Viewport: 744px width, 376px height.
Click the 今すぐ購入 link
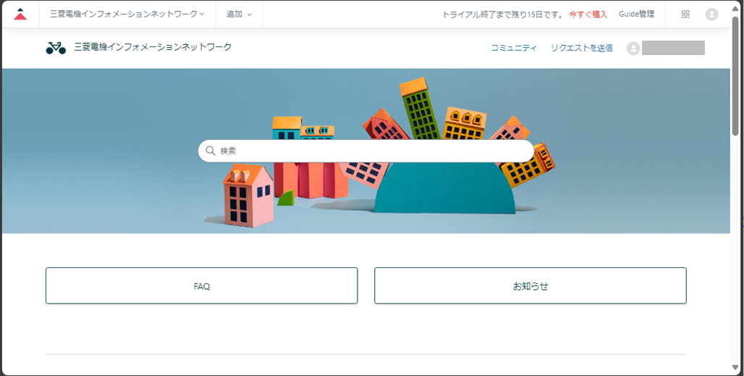(588, 14)
